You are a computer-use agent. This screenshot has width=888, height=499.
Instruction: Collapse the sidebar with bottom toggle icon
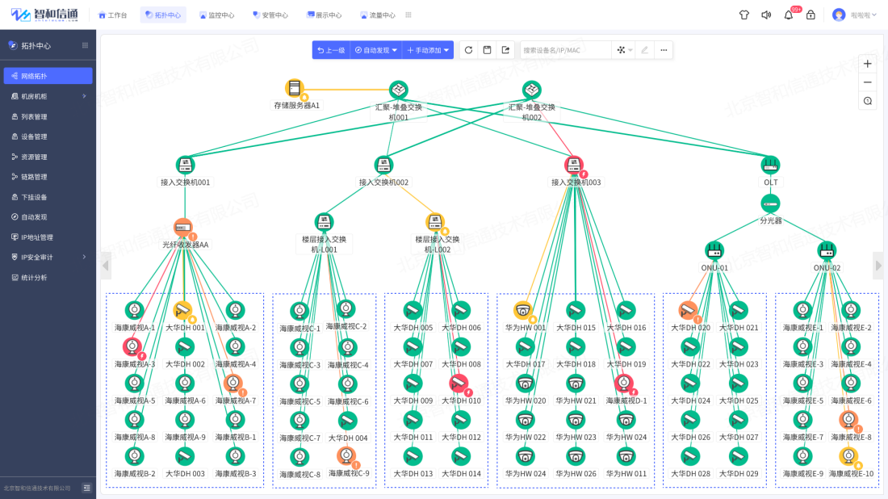coord(86,488)
